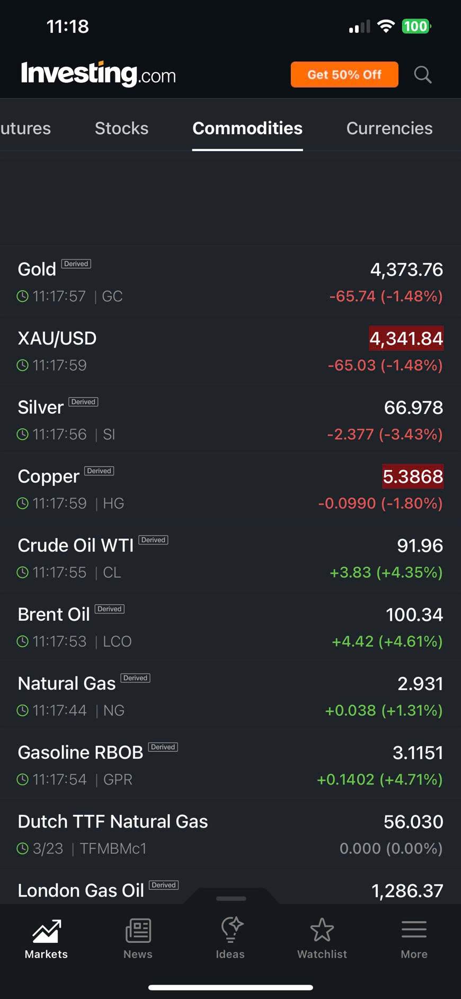Switch to the Stocks tab
Viewport: 461px width, 999px height.
coord(121,128)
